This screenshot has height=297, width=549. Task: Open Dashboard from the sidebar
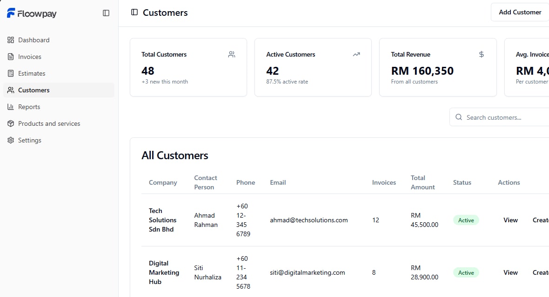click(59, 40)
